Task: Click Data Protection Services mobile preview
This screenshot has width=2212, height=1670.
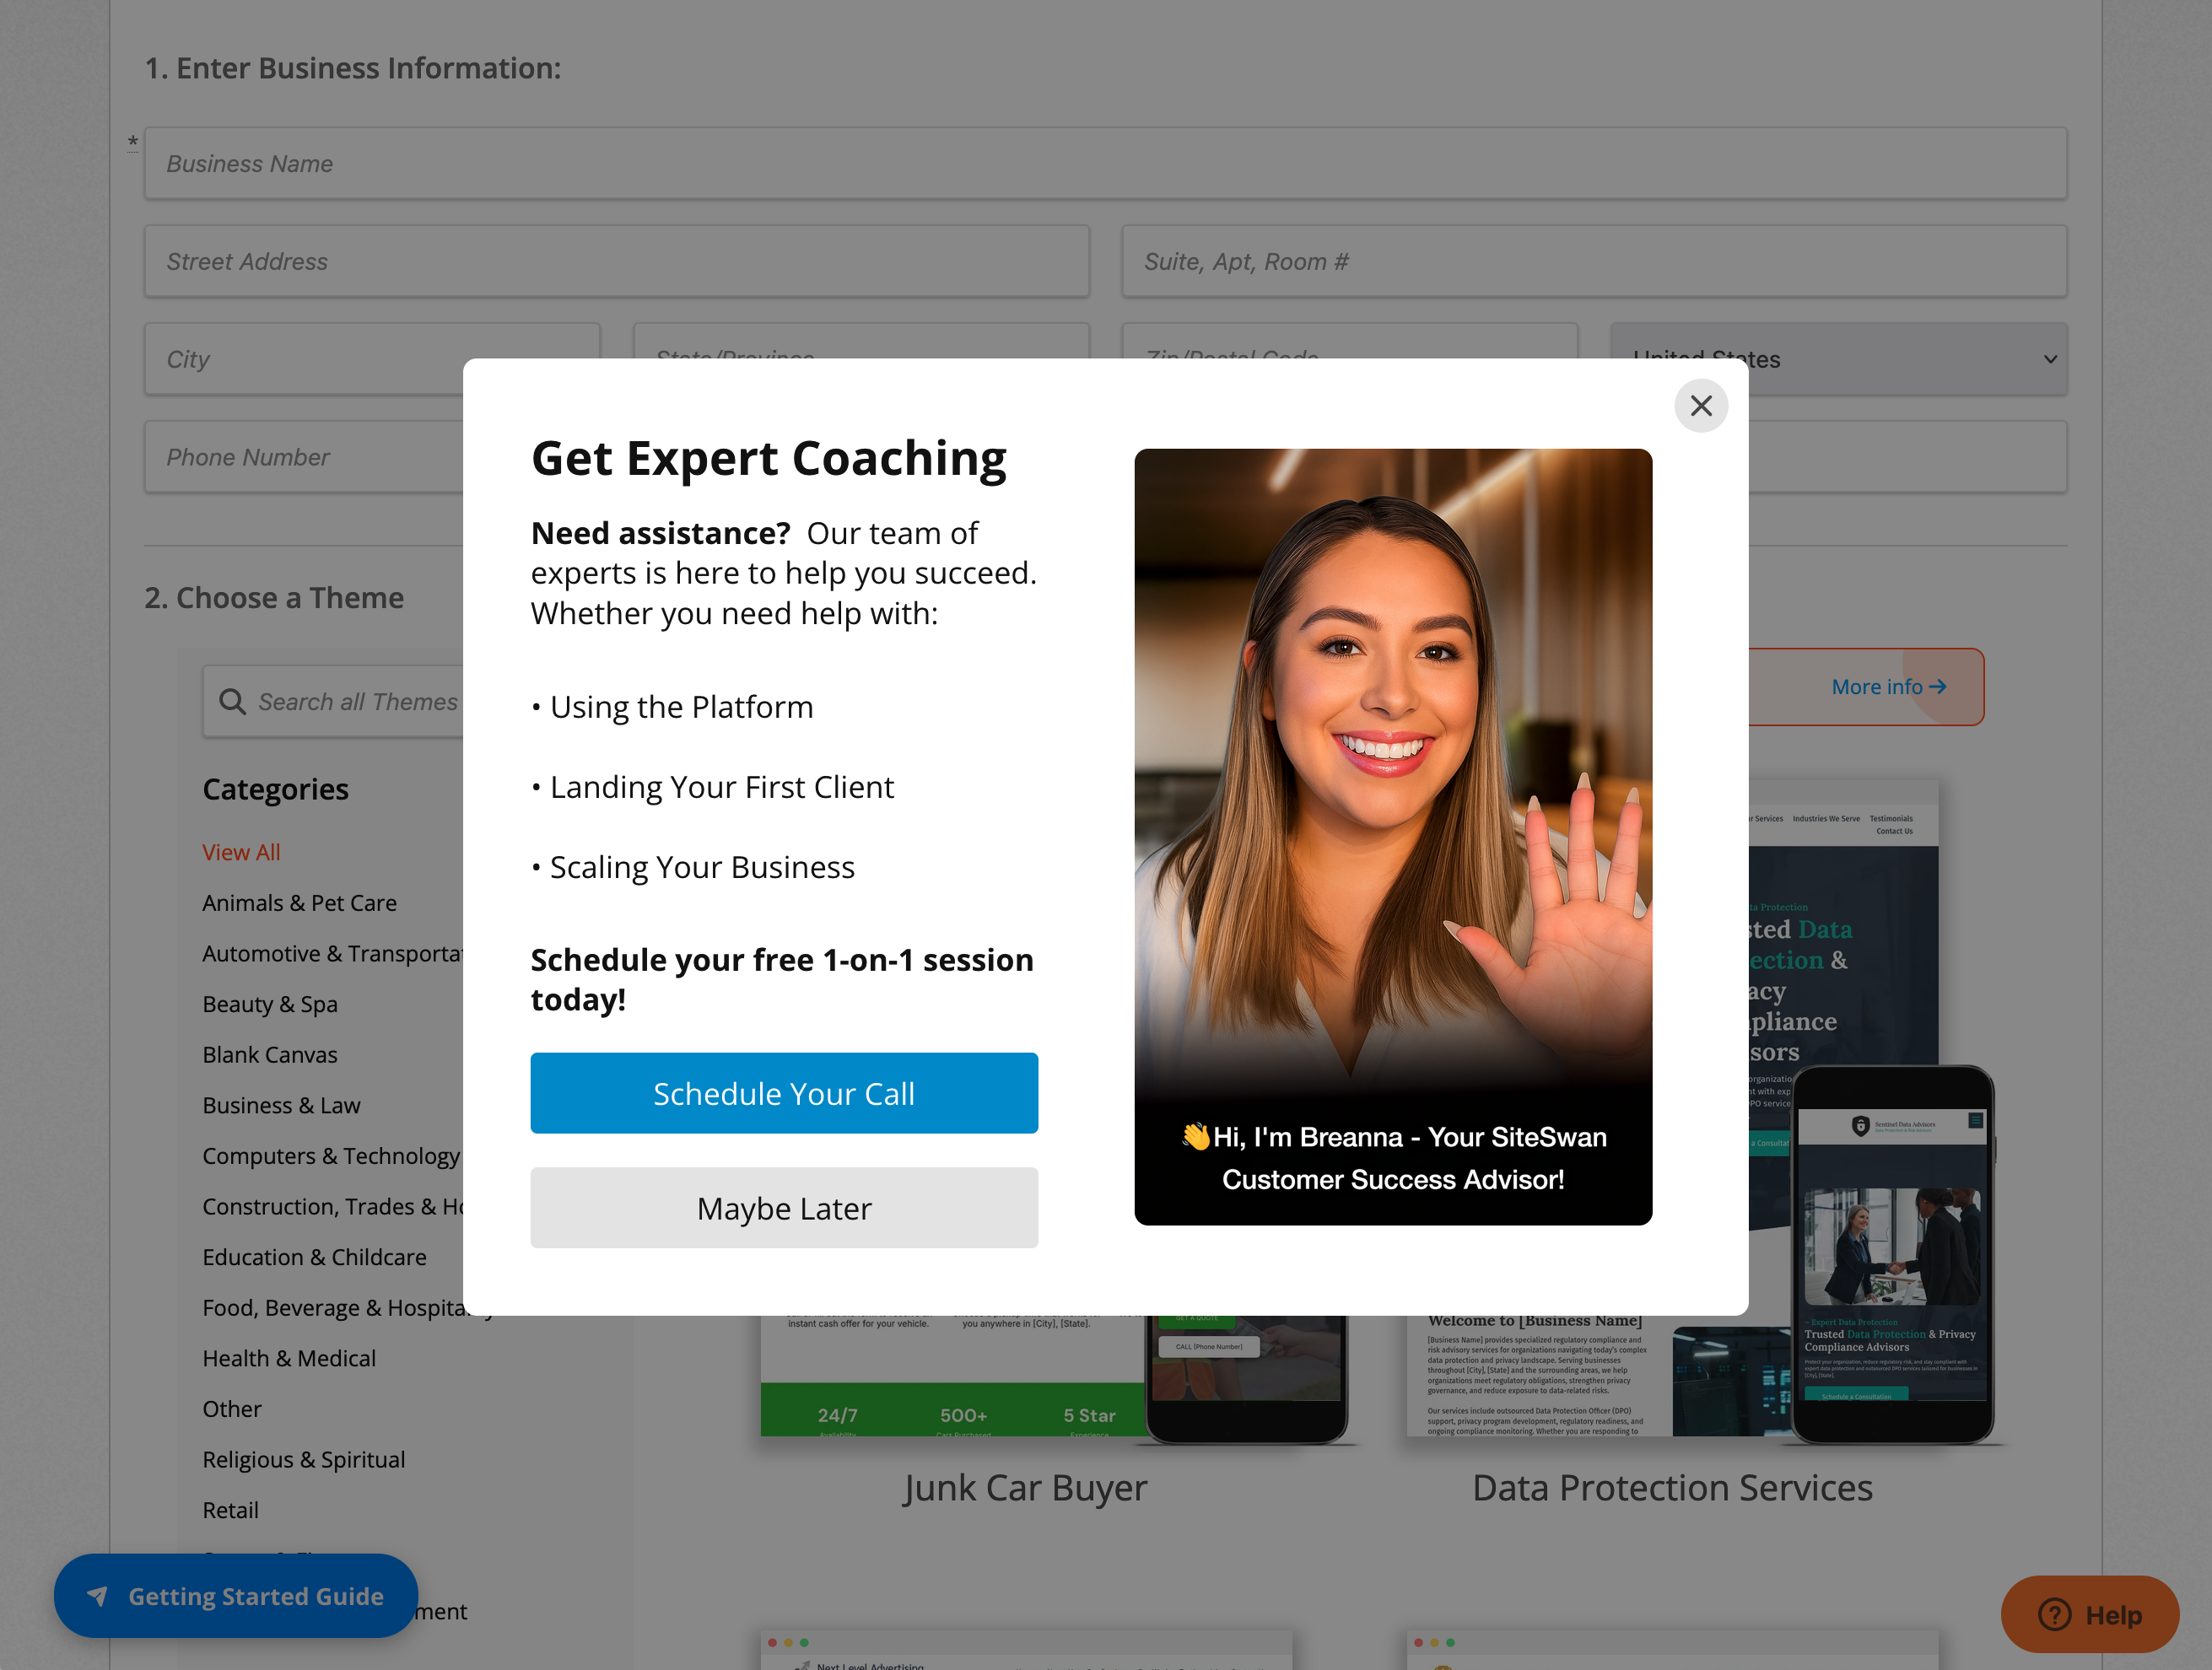Action: coord(1892,1255)
